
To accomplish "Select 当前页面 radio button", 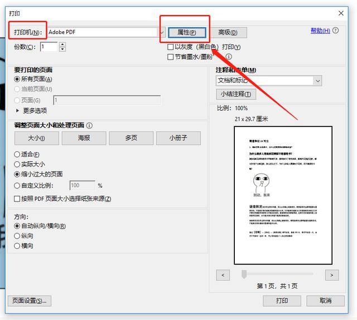I will click(17, 89).
